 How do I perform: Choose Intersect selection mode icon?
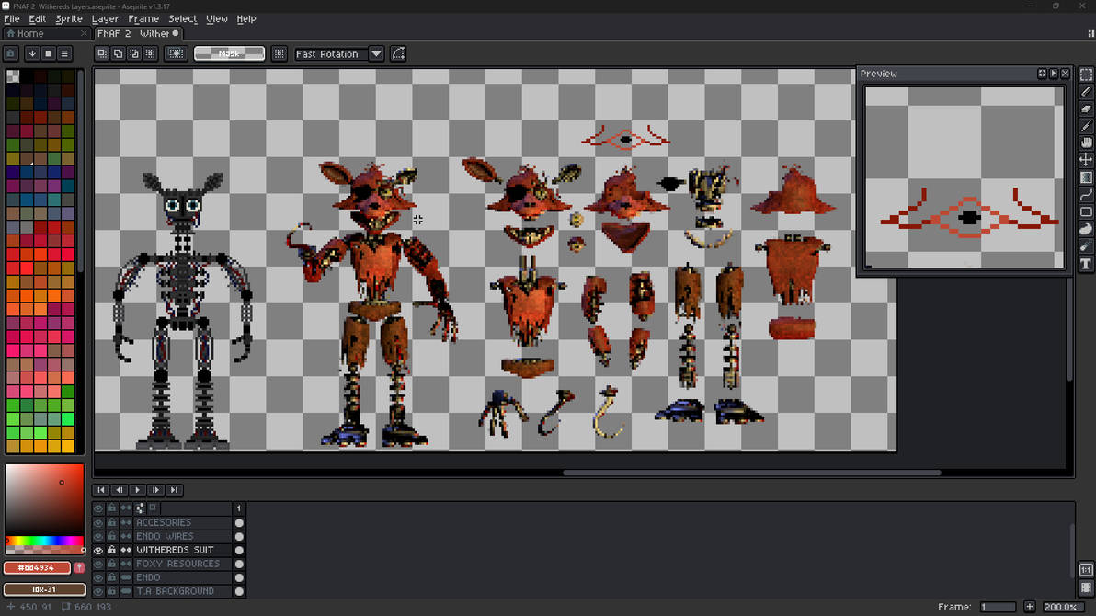150,53
